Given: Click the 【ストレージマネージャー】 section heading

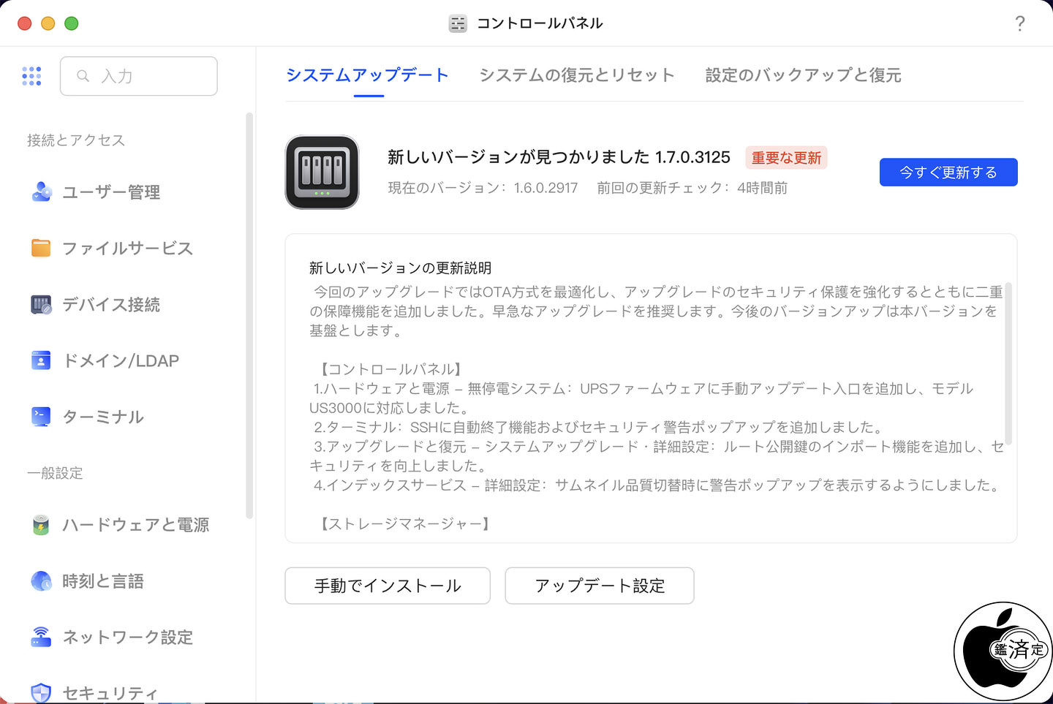Looking at the screenshot, I should tap(404, 524).
